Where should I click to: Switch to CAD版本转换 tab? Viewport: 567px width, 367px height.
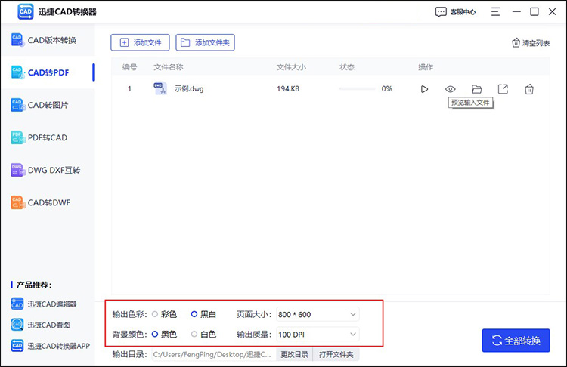(x=48, y=40)
